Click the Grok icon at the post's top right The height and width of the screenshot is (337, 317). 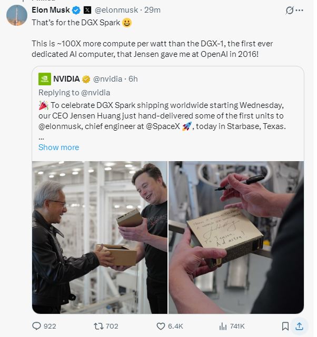pyautogui.click(x=289, y=10)
